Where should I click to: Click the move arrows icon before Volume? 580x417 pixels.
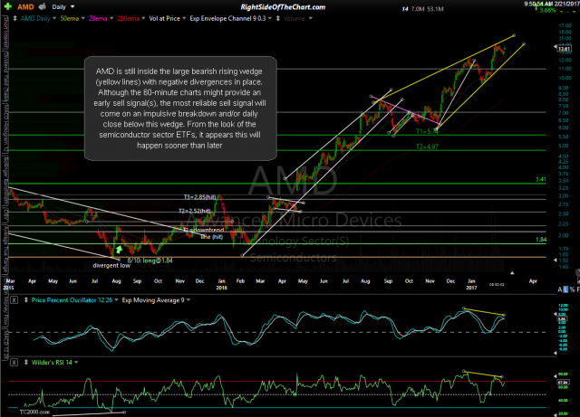(278, 18)
